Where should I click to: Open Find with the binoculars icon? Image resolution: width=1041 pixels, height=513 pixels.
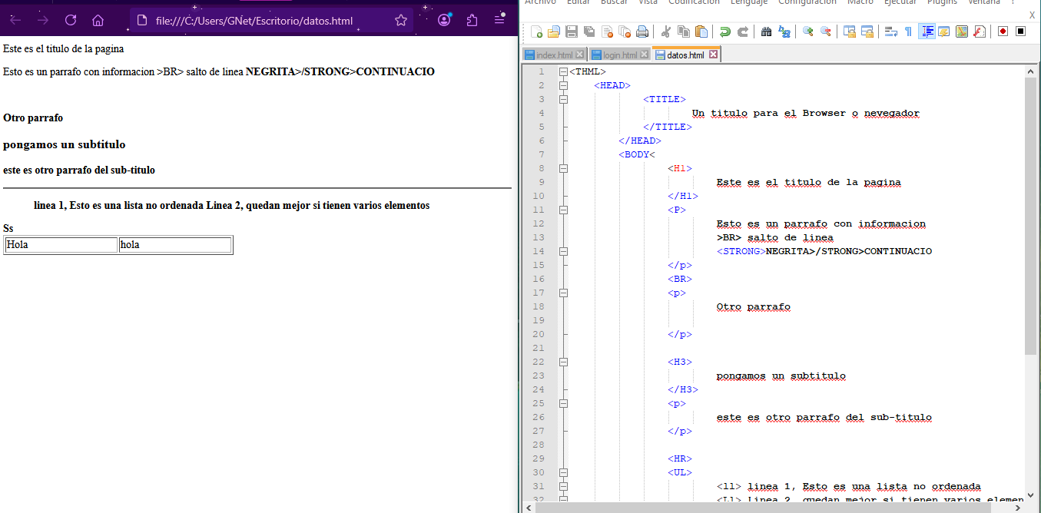tap(766, 31)
